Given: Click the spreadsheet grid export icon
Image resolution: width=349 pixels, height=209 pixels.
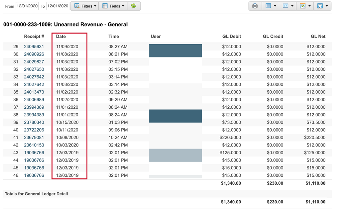Looking at the screenshot, I should (268, 6).
